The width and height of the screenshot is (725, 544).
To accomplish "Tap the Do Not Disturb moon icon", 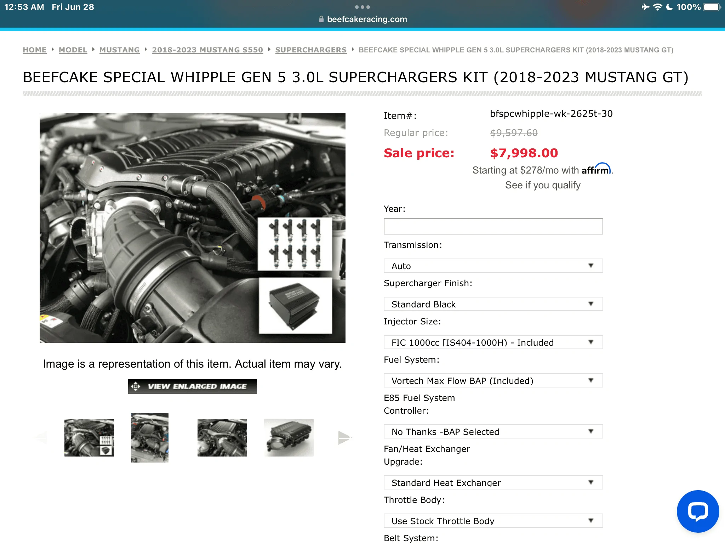I will click(669, 7).
